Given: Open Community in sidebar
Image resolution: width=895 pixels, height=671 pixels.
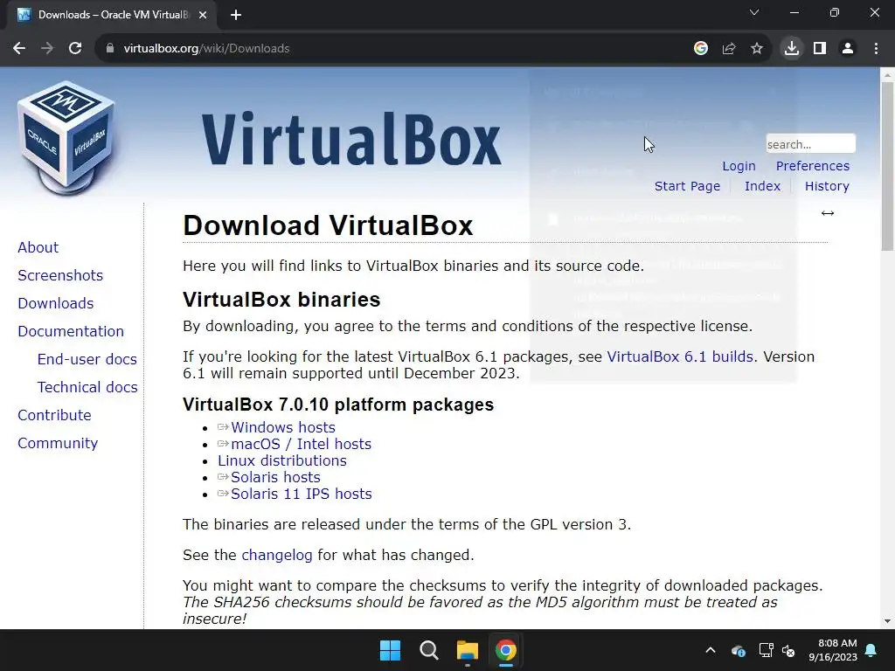Looking at the screenshot, I should (x=58, y=443).
